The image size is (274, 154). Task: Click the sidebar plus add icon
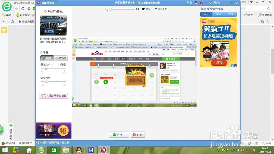tap(4, 138)
